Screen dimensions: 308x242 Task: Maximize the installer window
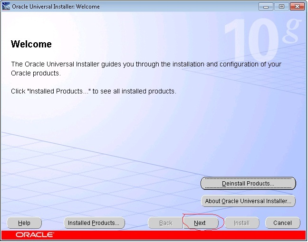pyautogui.click(x=281, y=7)
